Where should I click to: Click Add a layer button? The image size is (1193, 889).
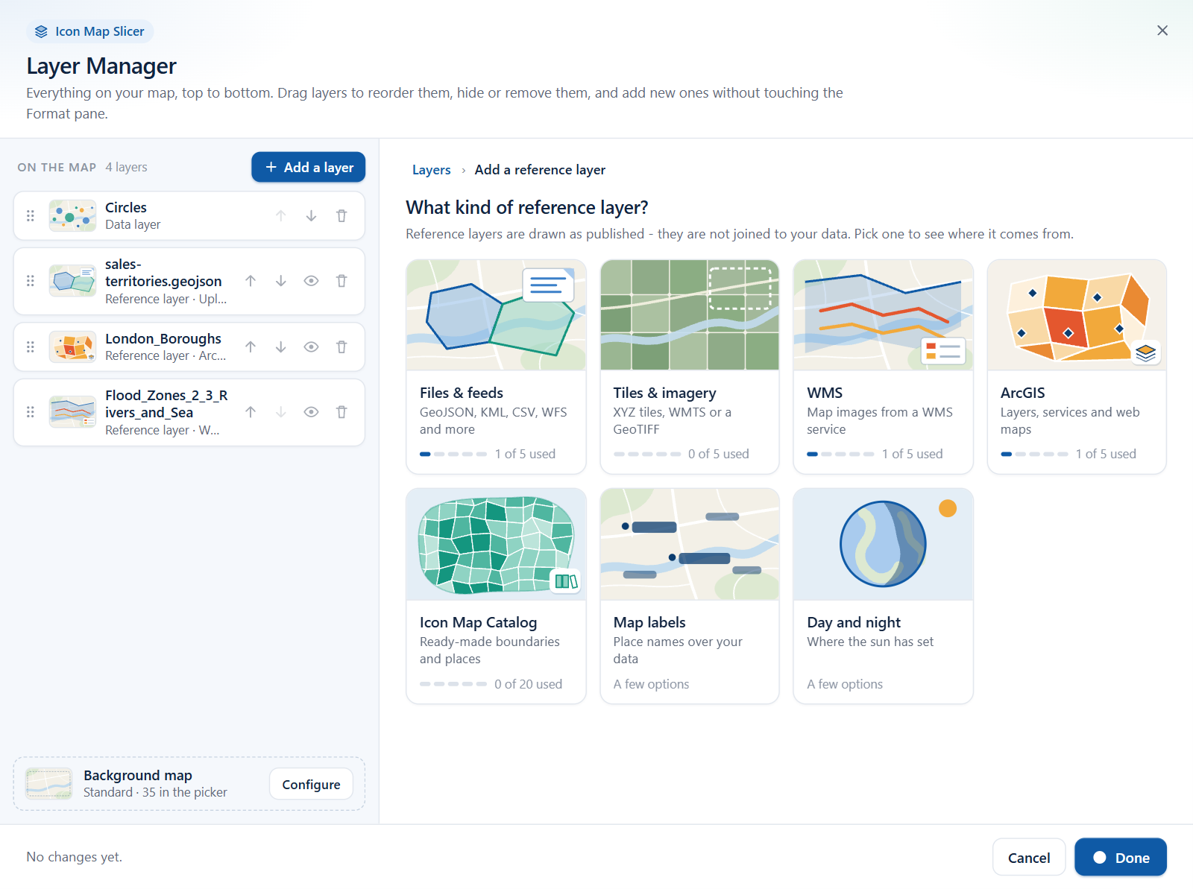tap(308, 167)
